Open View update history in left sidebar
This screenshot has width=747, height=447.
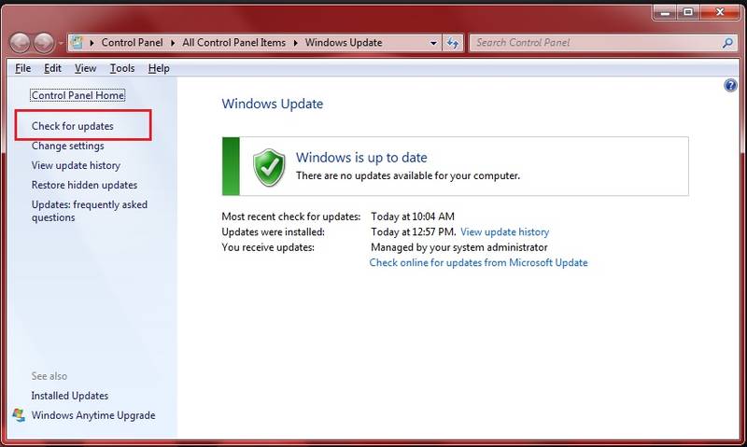[x=76, y=165]
